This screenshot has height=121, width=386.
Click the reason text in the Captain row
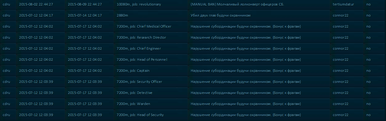[x=246, y=71]
